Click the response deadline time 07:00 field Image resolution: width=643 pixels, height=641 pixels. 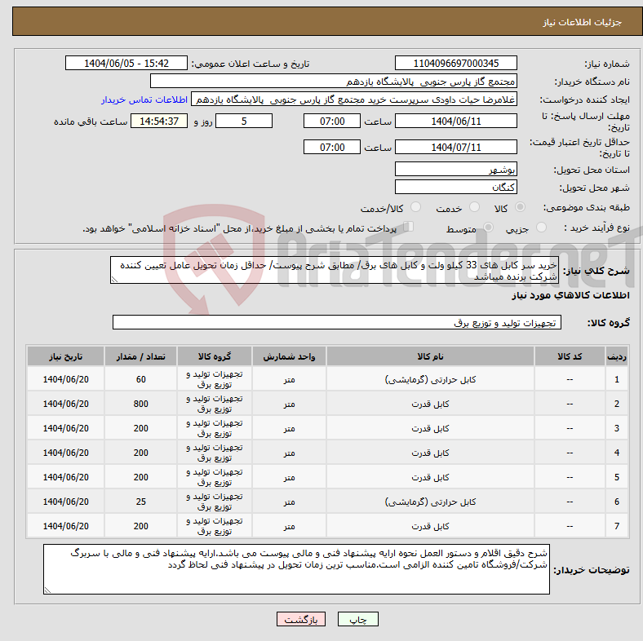332,121
